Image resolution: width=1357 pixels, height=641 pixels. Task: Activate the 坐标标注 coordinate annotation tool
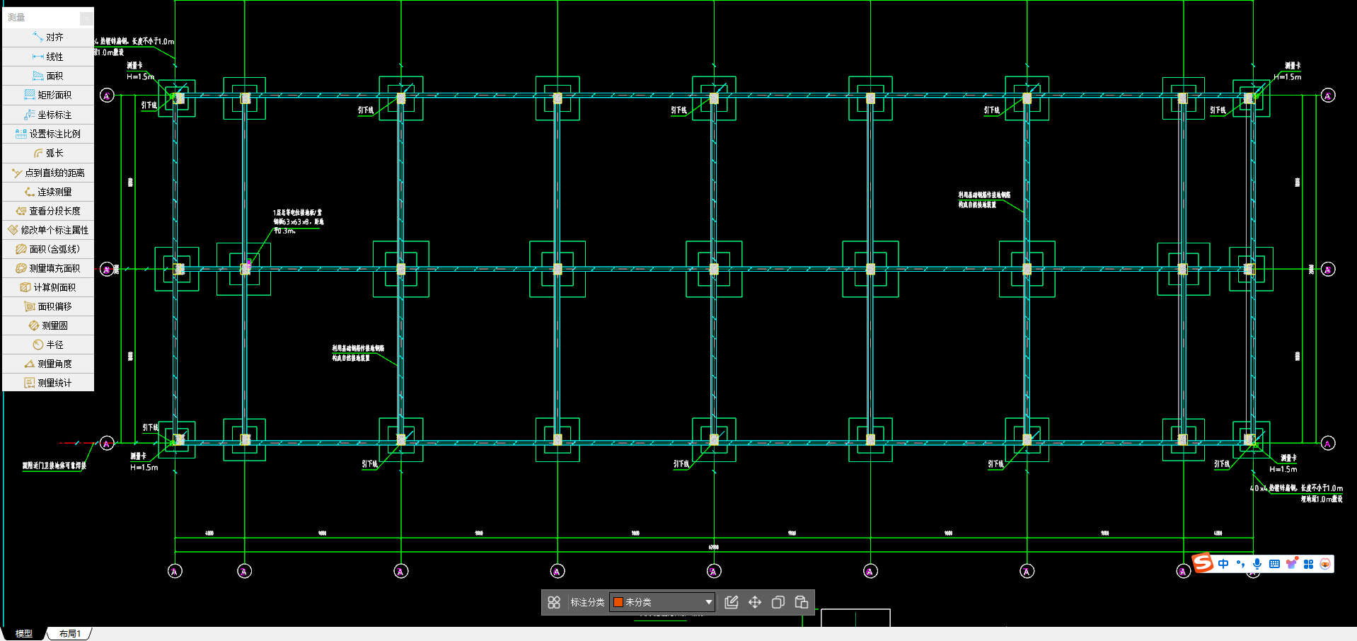tap(48, 115)
